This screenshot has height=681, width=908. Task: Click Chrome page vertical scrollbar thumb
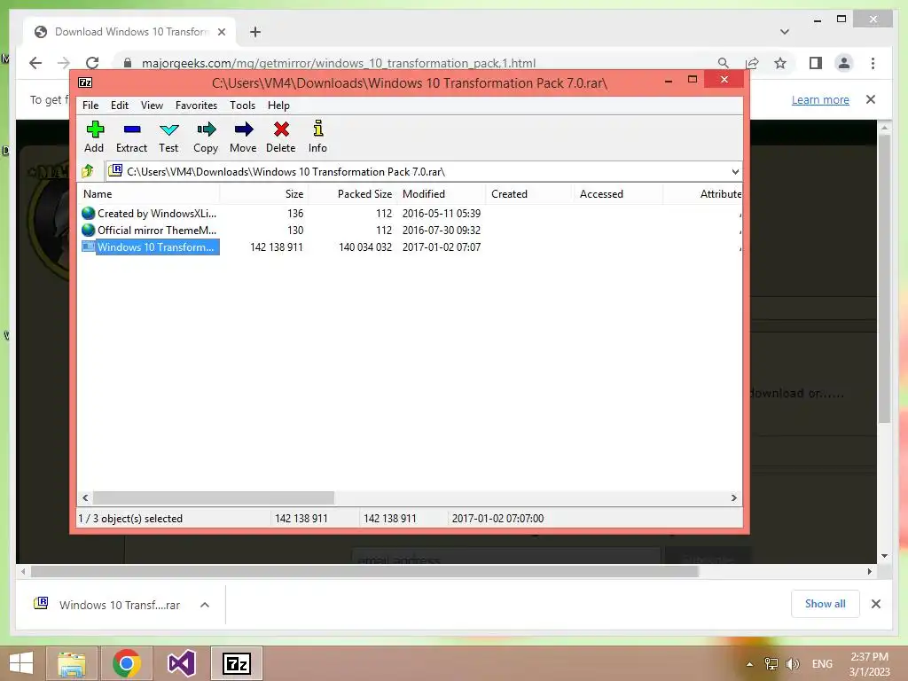[x=884, y=278]
